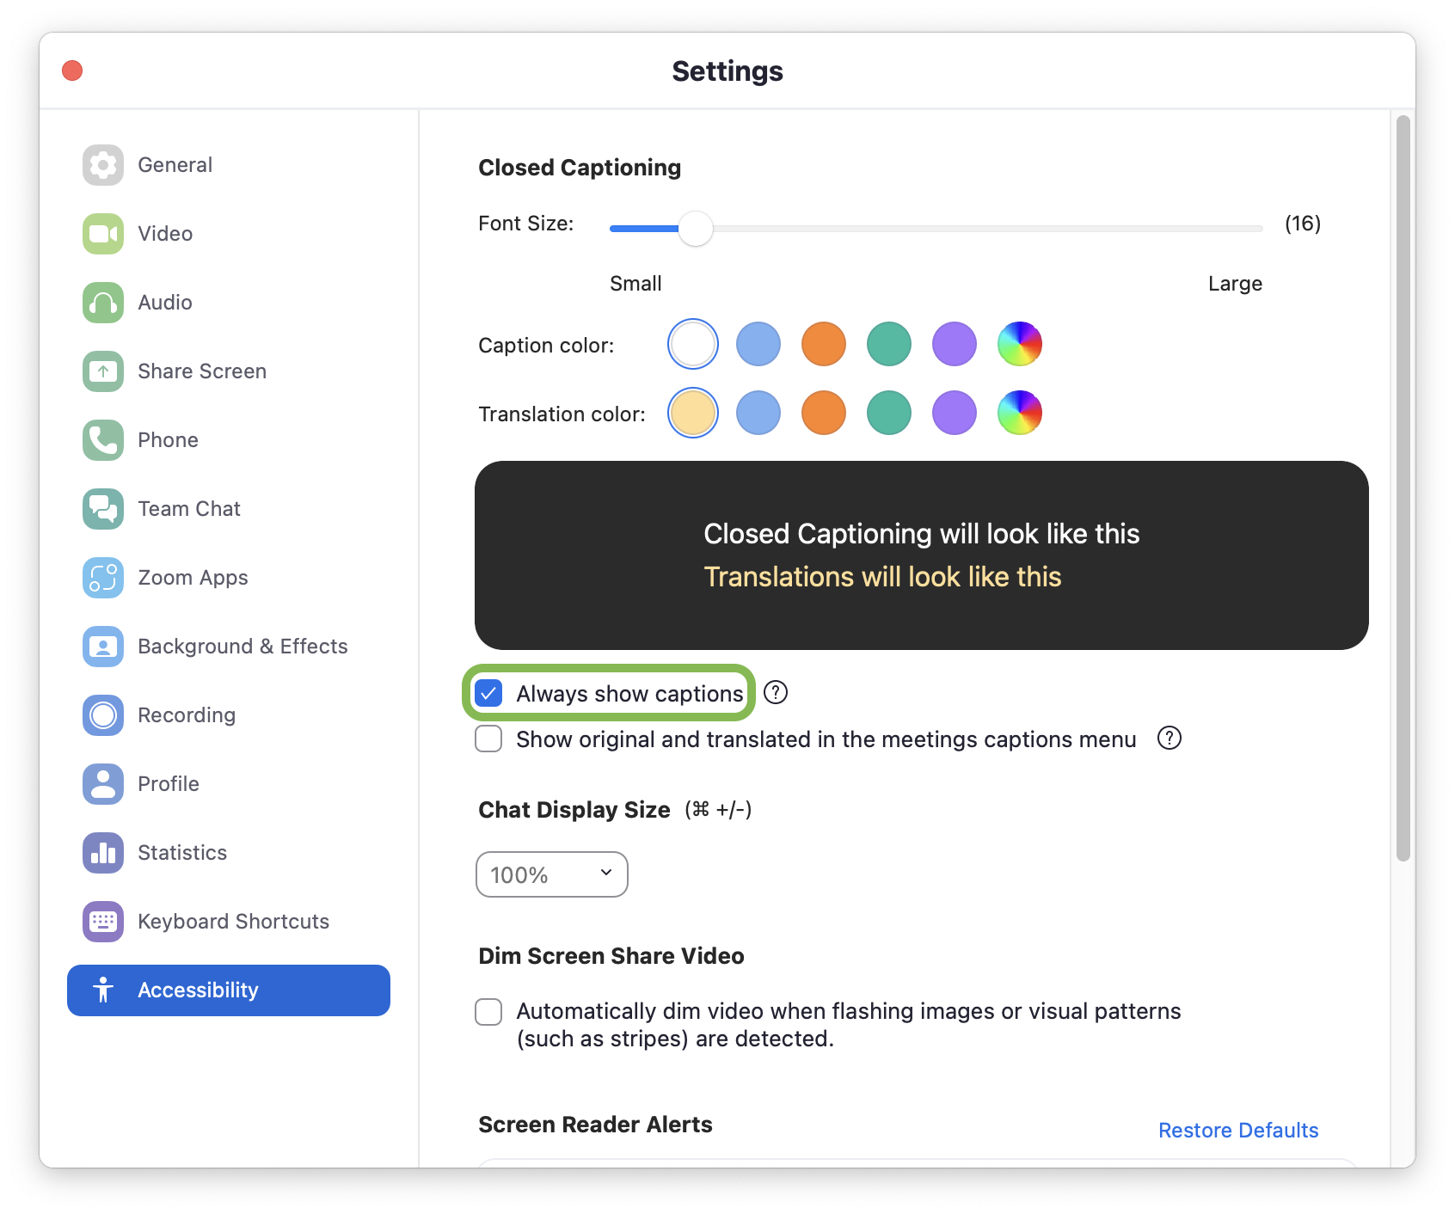1455x1214 pixels.
Task: Click help icon beside Always show captions
Action: point(776,692)
